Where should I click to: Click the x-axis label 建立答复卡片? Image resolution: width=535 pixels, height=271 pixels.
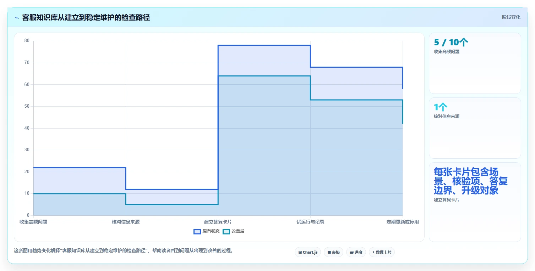click(218, 222)
